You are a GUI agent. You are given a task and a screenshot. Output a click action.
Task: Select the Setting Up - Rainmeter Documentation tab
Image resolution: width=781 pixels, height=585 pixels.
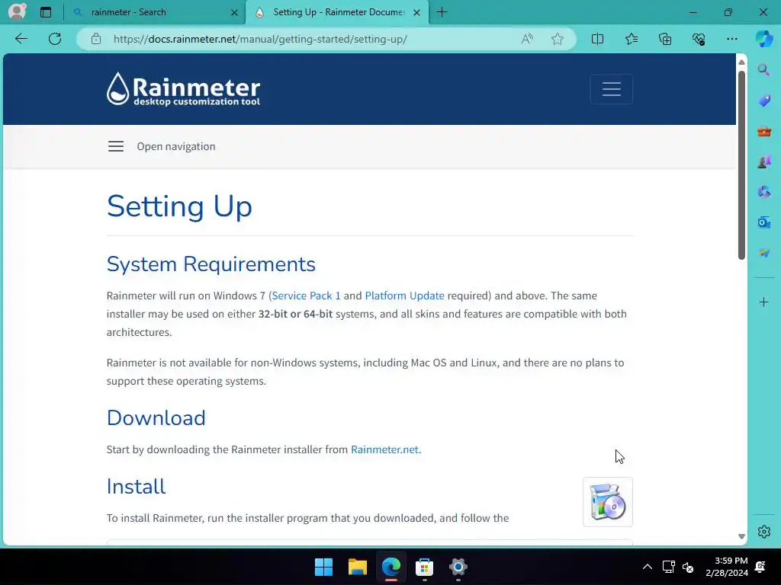[339, 12]
